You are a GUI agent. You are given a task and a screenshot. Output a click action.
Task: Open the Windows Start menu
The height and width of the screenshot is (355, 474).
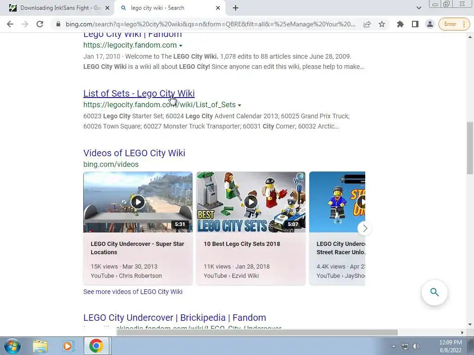pyautogui.click(x=12, y=346)
